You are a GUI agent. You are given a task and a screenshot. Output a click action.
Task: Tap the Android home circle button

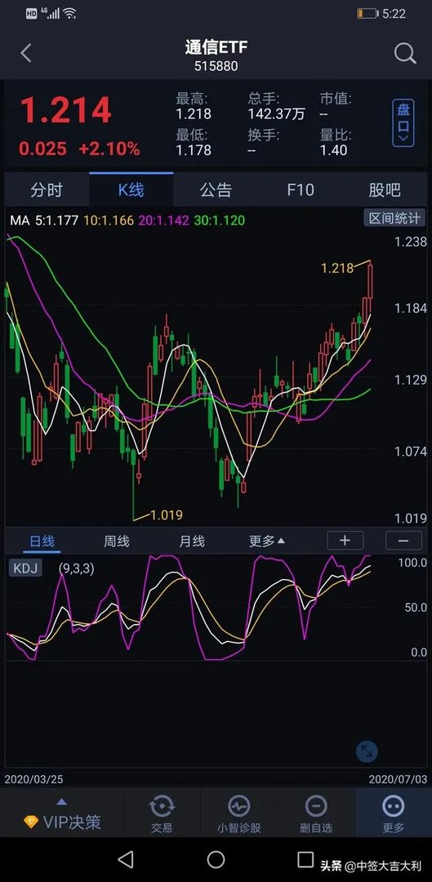[216, 859]
